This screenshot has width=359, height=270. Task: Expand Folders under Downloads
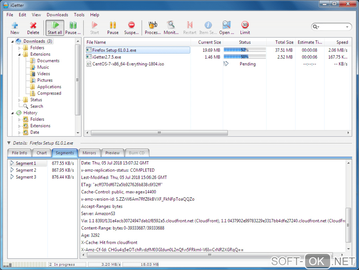19,48
